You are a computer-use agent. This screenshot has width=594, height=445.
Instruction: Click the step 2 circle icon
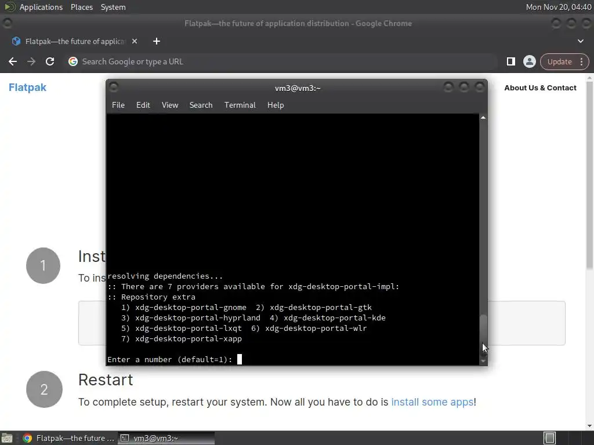tap(44, 389)
